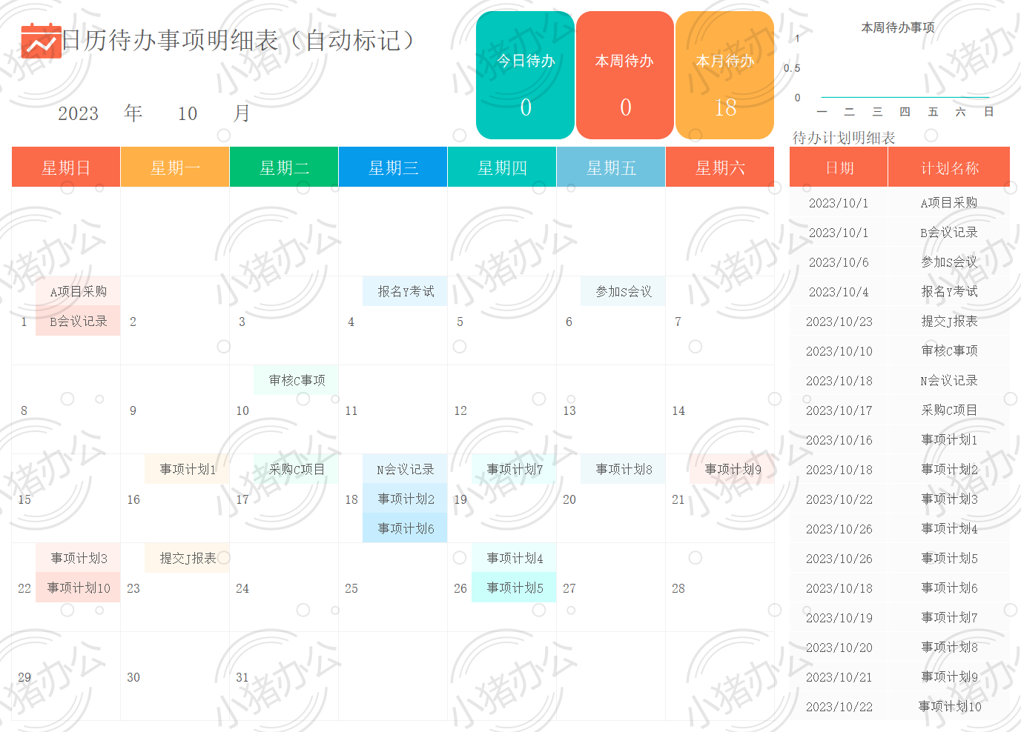This screenshot has height=732, width=1021.
Task: Click B会议记录 on October 1
Action: 78,321
